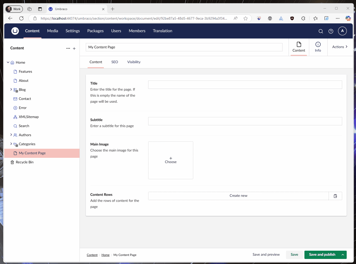Open the backoffice search magnifier icon
356x264 pixels.
point(321,31)
